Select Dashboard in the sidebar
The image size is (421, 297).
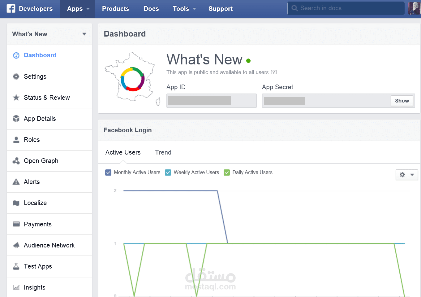point(49,55)
